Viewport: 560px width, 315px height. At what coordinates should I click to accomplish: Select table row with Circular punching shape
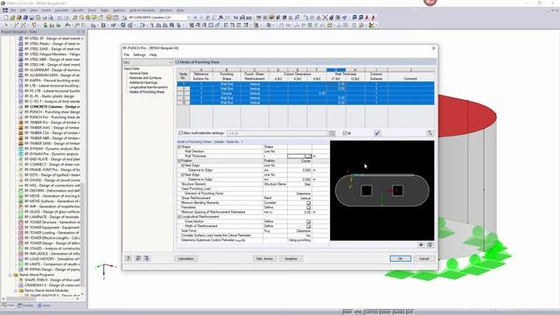pos(305,94)
